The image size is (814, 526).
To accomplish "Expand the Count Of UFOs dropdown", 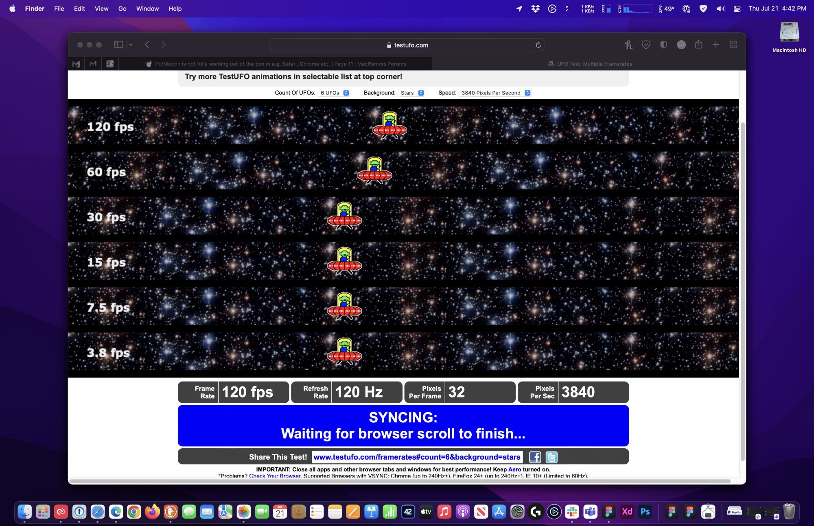I will click(334, 93).
